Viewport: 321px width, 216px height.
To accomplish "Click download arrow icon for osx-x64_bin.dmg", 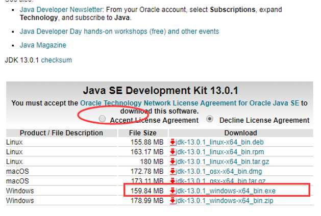I will pyautogui.click(x=172, y=171).
